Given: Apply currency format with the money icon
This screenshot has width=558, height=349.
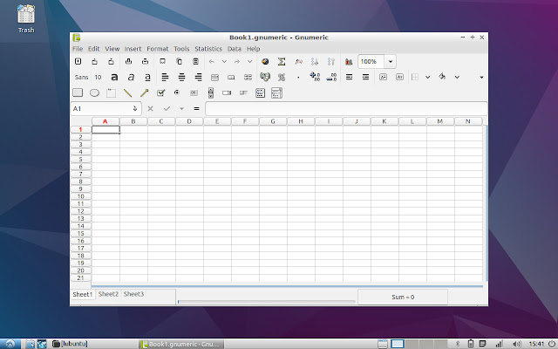Looking at the screenshot, I should pos(265,77).
